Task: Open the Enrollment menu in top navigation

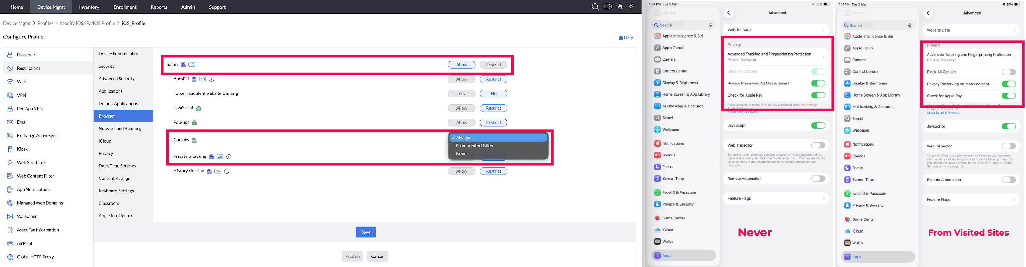Action: click(125, 7)
